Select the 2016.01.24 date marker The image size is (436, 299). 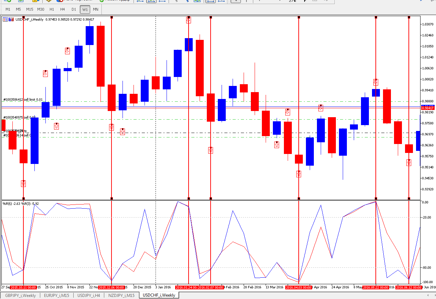(186, 287)
